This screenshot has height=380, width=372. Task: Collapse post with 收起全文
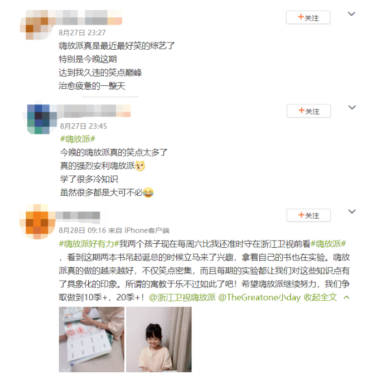pos(321,297)
